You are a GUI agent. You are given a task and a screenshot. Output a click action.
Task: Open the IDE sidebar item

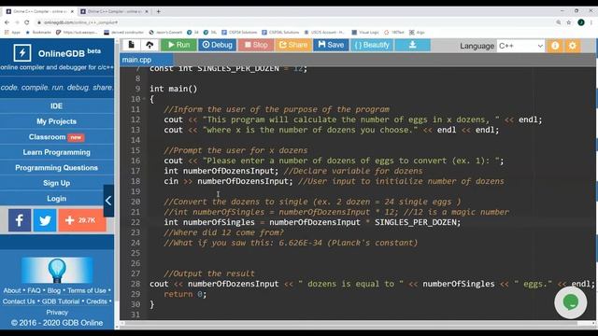click(x=56, y=105)
